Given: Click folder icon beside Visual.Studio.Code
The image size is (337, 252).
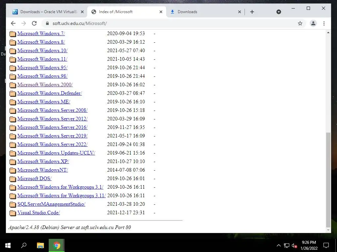Looking at the screenshot, I should tap(13, 213).
